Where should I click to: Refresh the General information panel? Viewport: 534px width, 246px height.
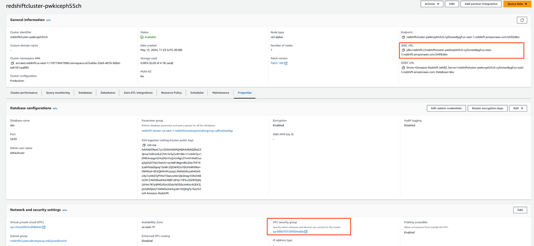522,20
